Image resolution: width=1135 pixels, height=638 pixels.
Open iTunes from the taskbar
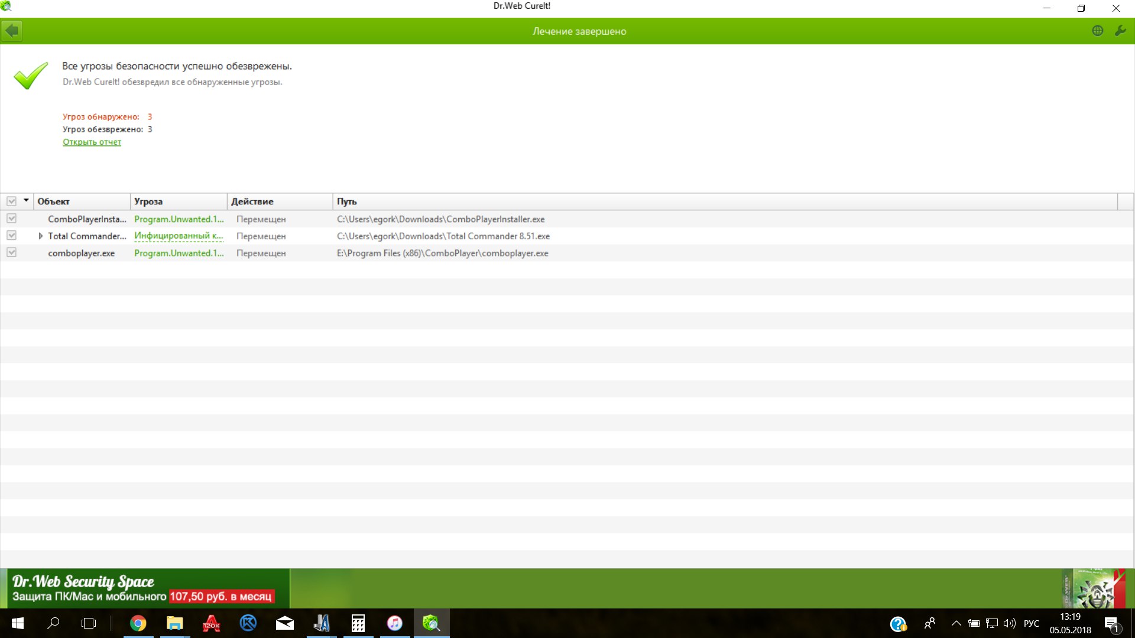tap(394, 623)
